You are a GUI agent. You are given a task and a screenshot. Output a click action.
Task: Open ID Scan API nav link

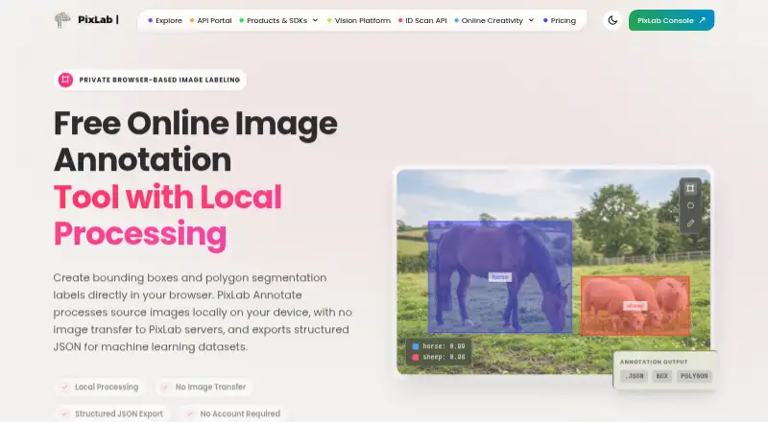(422, 20)
